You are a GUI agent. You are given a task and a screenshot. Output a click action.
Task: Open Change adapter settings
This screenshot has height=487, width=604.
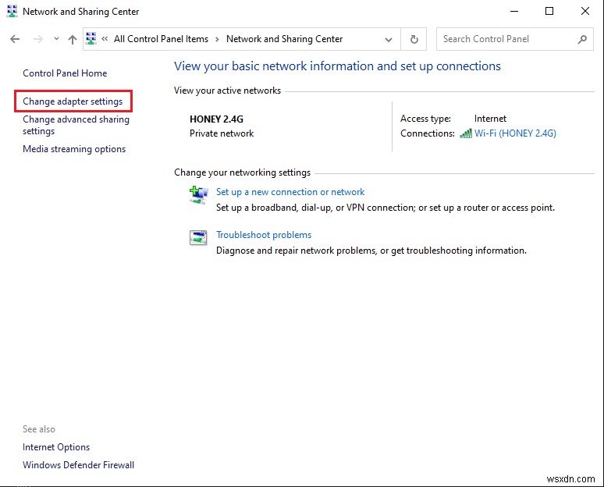point(73,101)
